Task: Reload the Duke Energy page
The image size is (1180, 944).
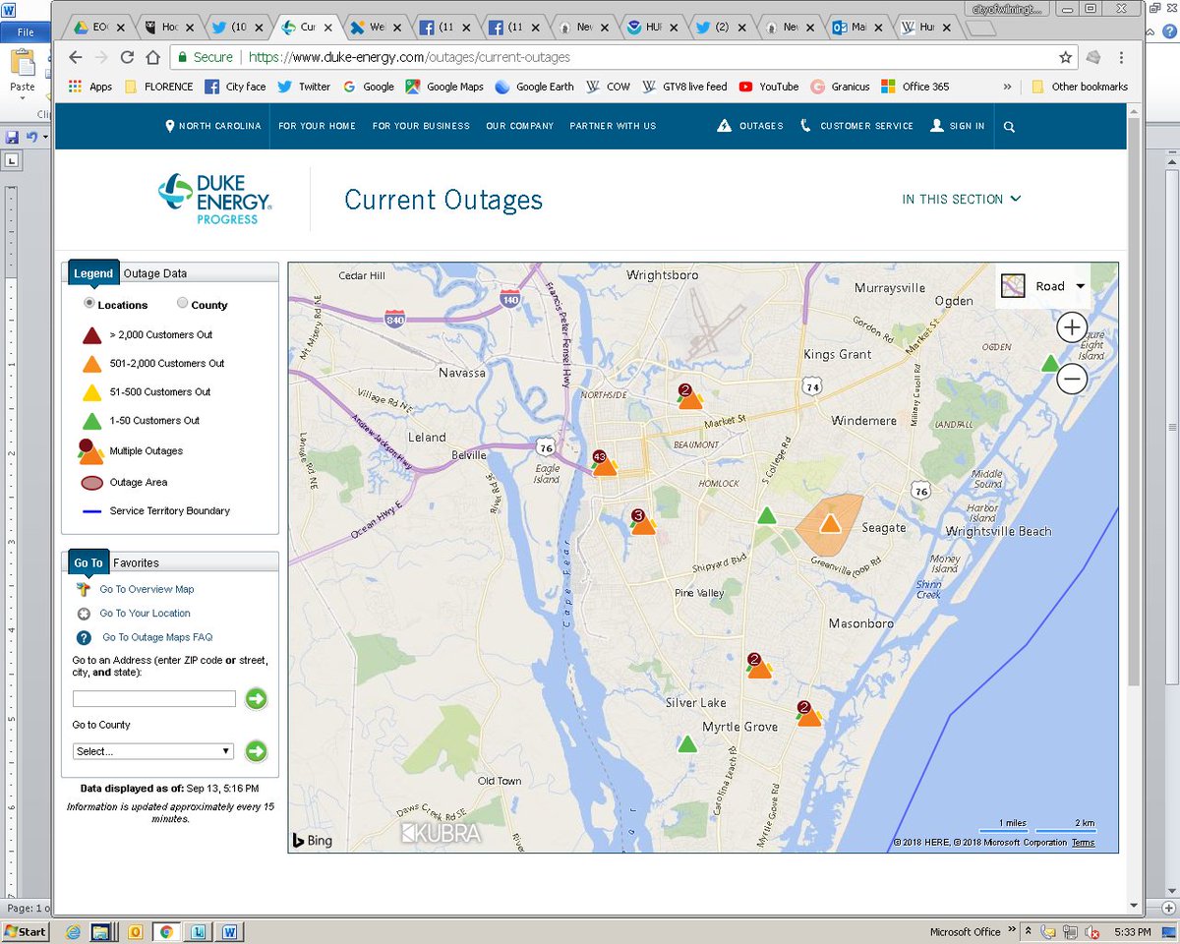Action: (x=127, y=57)
